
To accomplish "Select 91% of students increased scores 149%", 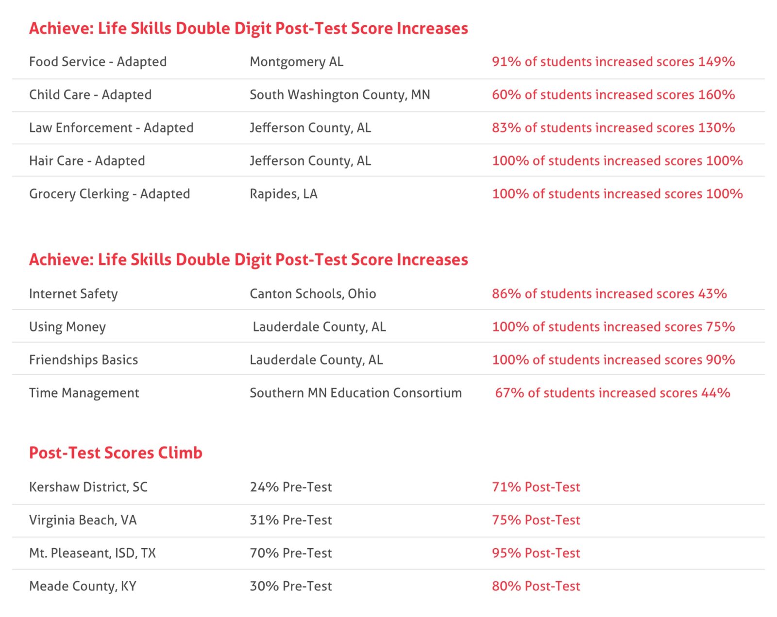I will (x=613, y=62).
